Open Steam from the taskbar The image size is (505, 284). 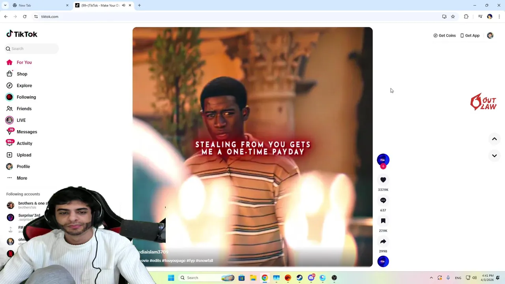click(299, 278)
